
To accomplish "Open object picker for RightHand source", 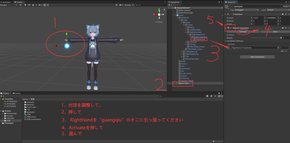I will [278, 48].
